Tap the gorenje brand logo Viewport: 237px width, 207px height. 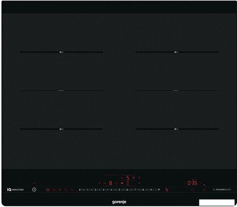pos(119,202)
